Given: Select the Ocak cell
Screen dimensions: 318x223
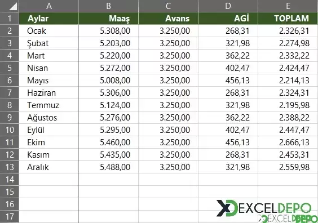Looking at the screenshot, I should coord(49,31).
